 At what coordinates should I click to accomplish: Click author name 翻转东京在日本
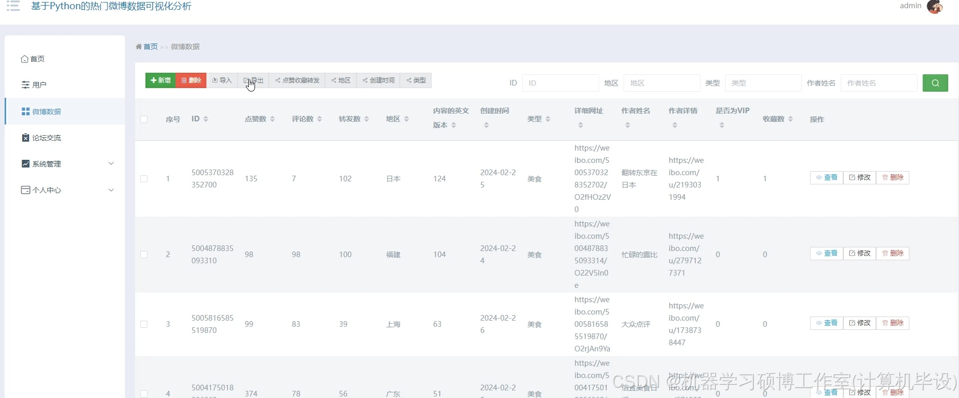point(640,179)
